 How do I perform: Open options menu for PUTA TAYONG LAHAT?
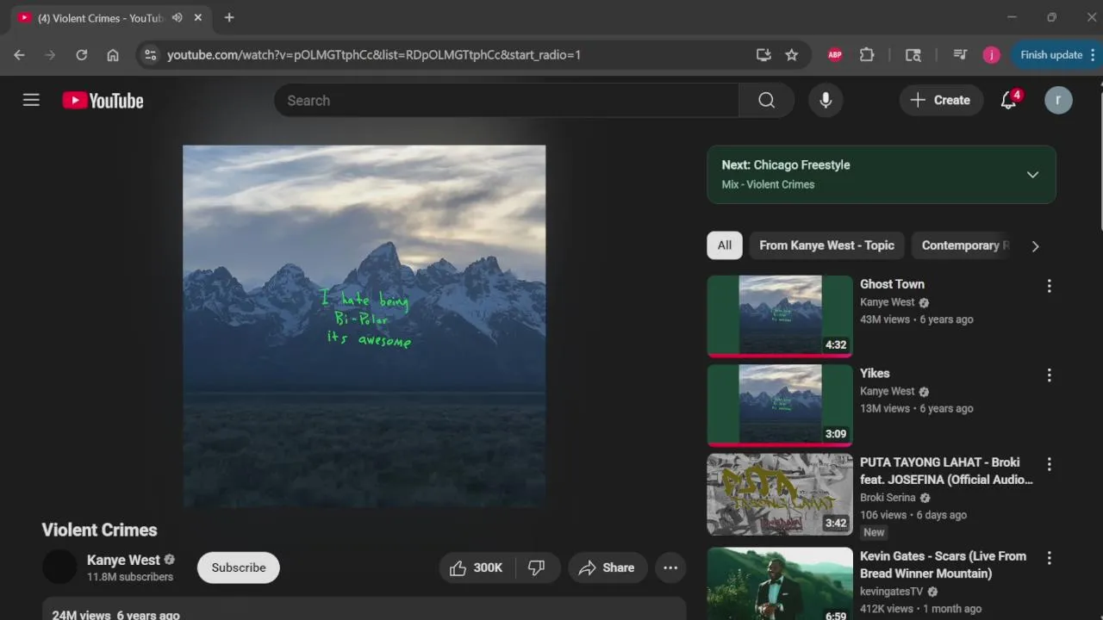click(x=1049, y=464)
